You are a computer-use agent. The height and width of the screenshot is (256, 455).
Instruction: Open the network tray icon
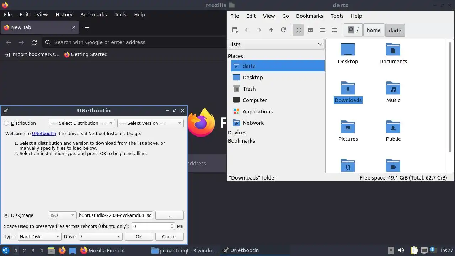click(424, 250)
